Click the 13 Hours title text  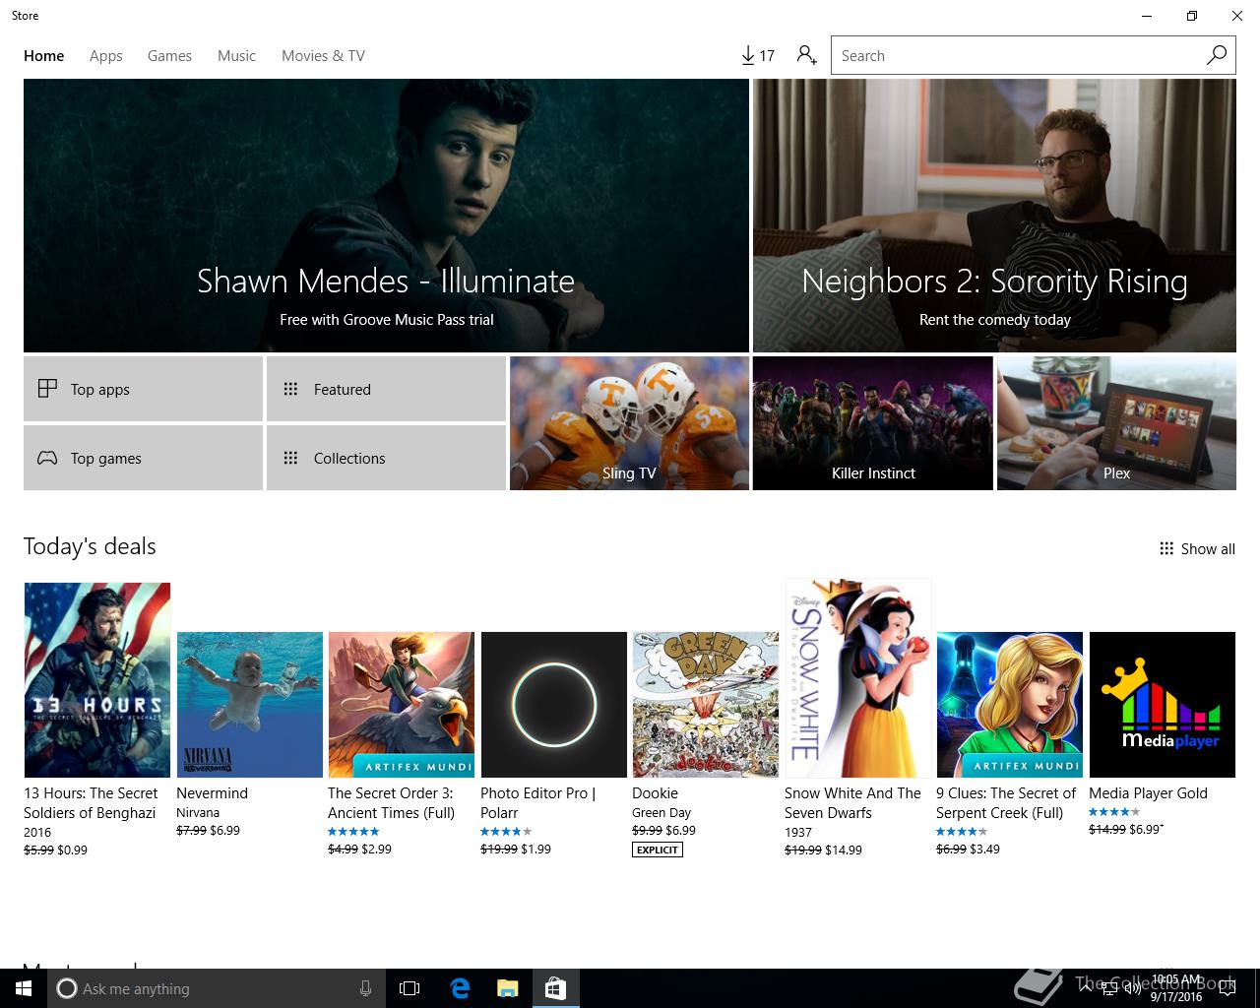tap(91, 803)
